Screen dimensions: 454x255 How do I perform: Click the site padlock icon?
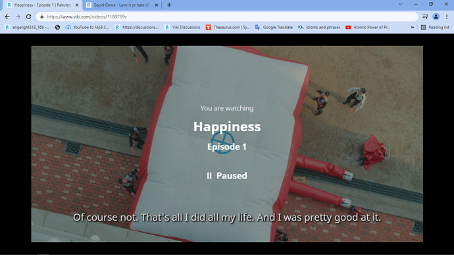click(x=41, y=17)
